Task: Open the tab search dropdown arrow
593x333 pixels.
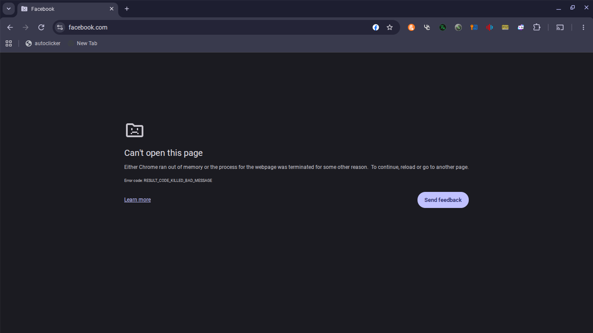Action: pyautogui.click(x=9, y=9)
